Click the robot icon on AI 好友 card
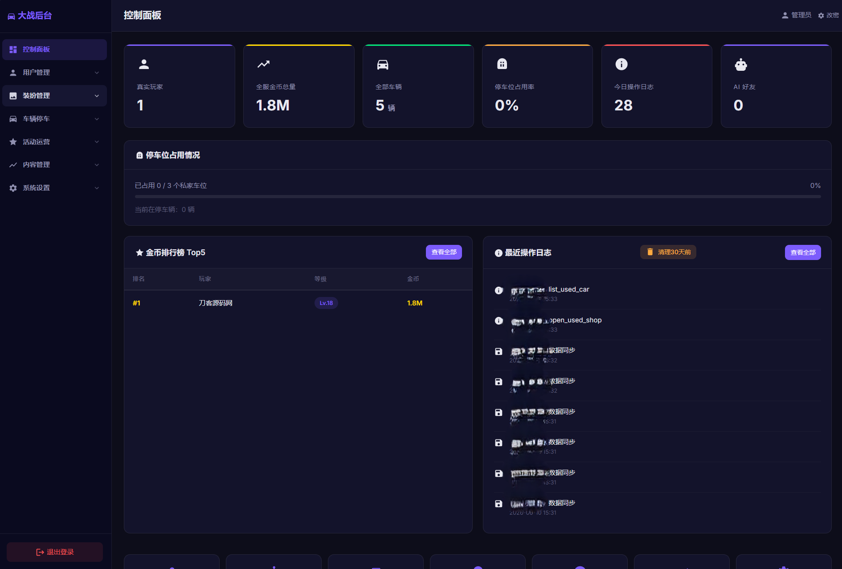 (x=741, y=65)
